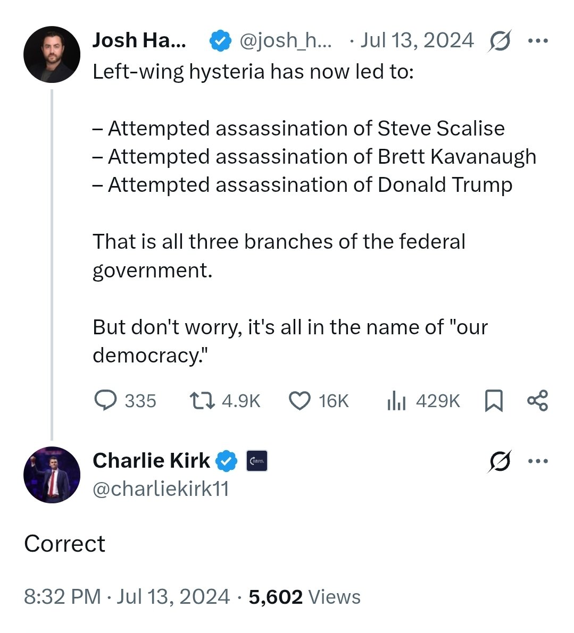Click the 5,602 Views count
The image size is (574, 633).
pyautogui.click(x=304, y=597)
